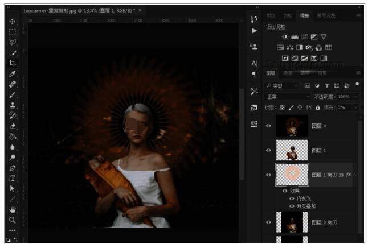Viewport: 368px width, 244px height.
Task: Open the Actions panel play icon
Action: coord(254,31)
